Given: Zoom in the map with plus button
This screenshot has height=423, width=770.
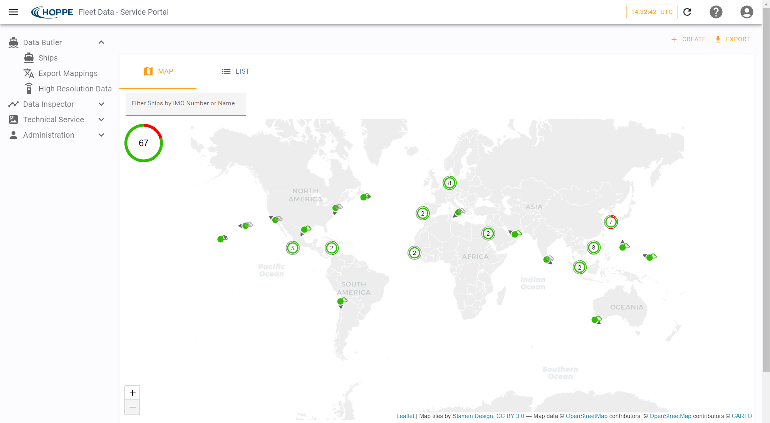Looking at the screenshot, I should tap(132, 393).
